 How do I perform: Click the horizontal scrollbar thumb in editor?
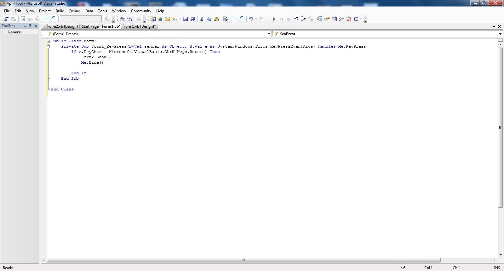pos(244,260)
